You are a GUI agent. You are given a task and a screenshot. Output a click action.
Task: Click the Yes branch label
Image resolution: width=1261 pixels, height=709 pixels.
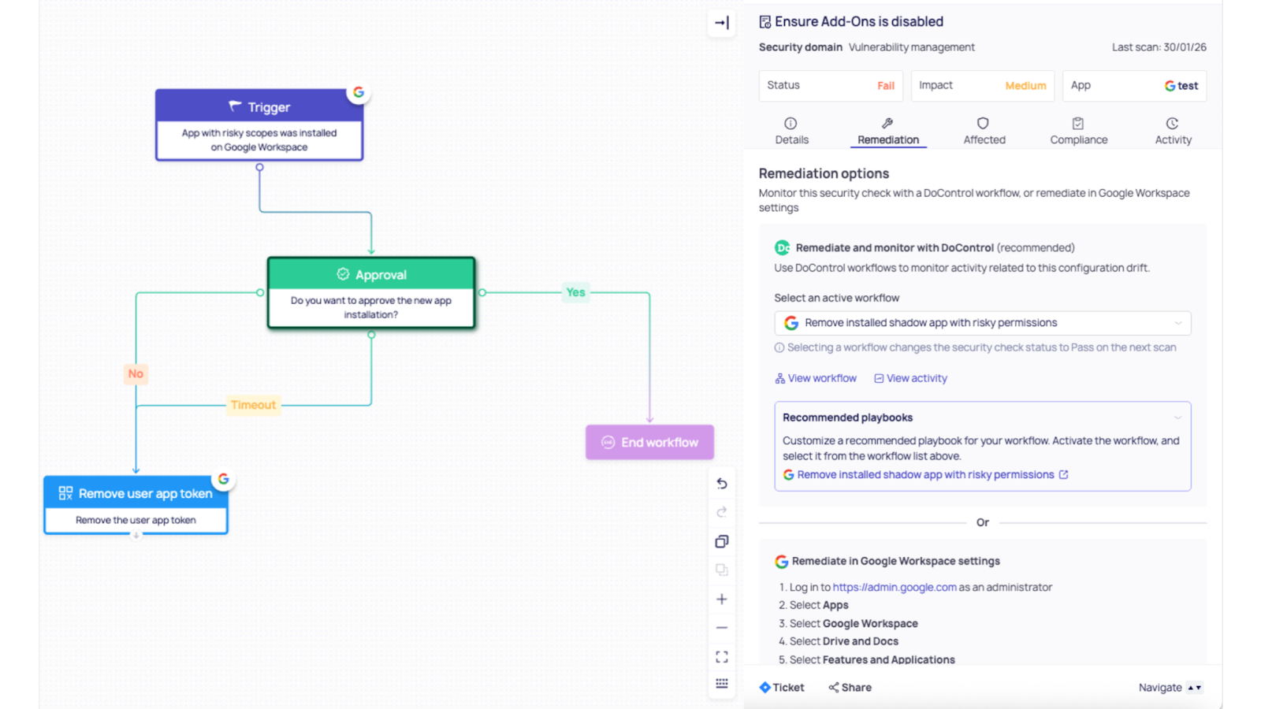[575, 292]
